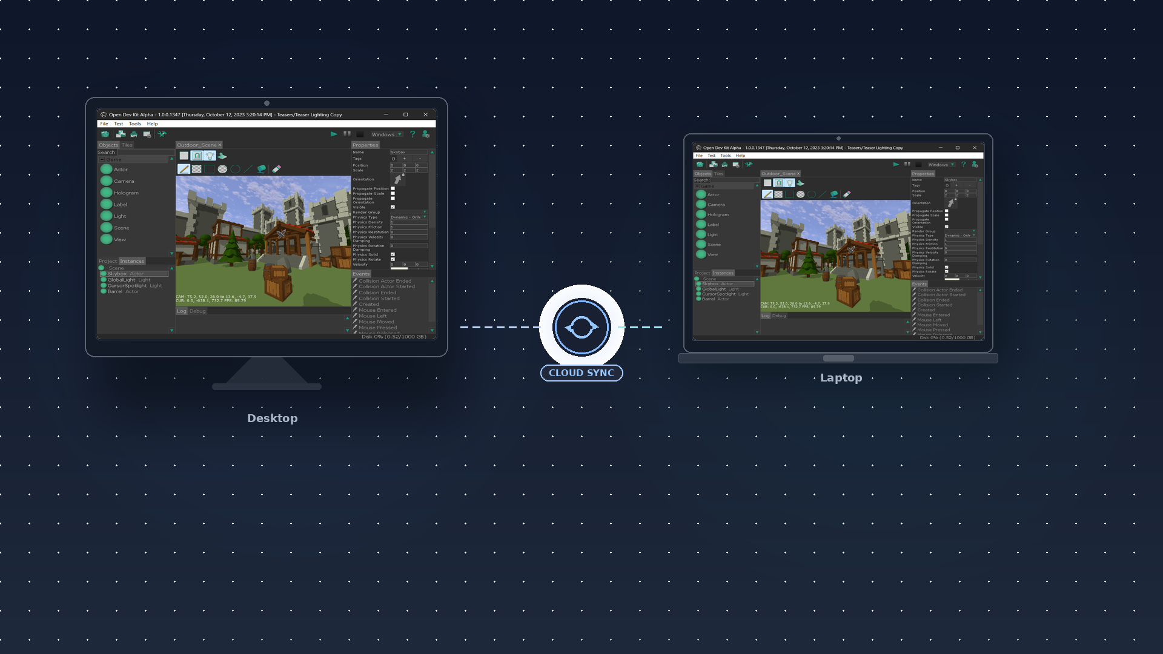Select the pencil draw tool
This screenshot has width=1163, height=654.
(185, 170)
